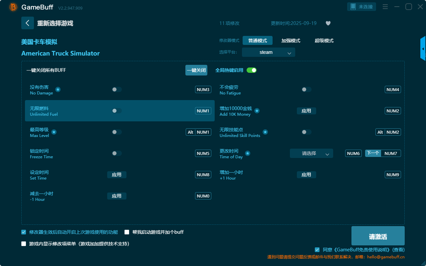Click the GameBuff logo icon
The width and height of the screenshot is (426, 266).
(13, 7)
